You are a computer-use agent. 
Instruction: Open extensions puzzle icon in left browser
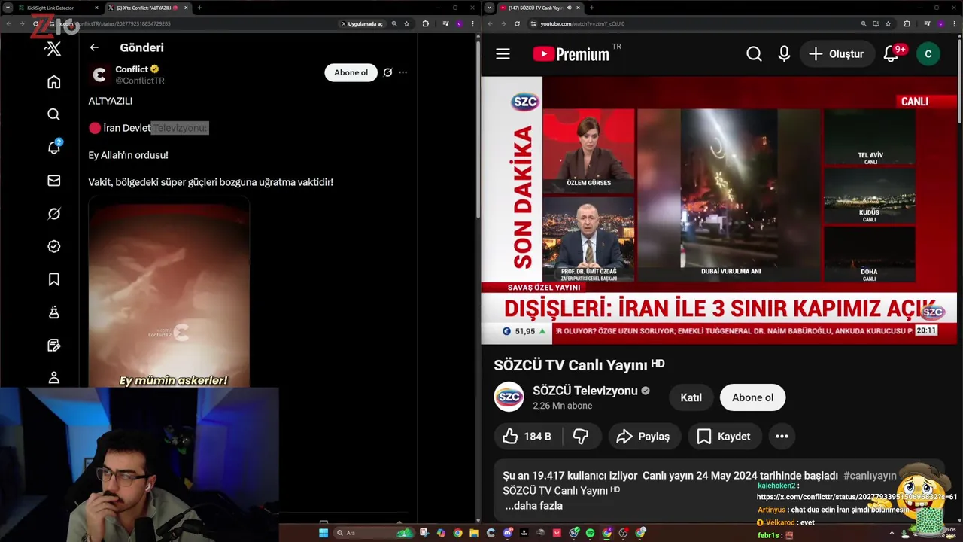pos(425,23)
